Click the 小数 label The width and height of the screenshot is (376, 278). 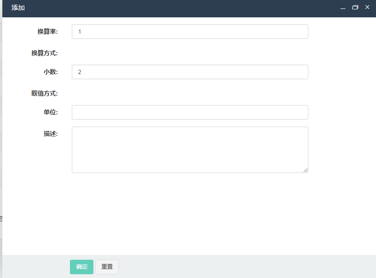(x=51, y=72)
